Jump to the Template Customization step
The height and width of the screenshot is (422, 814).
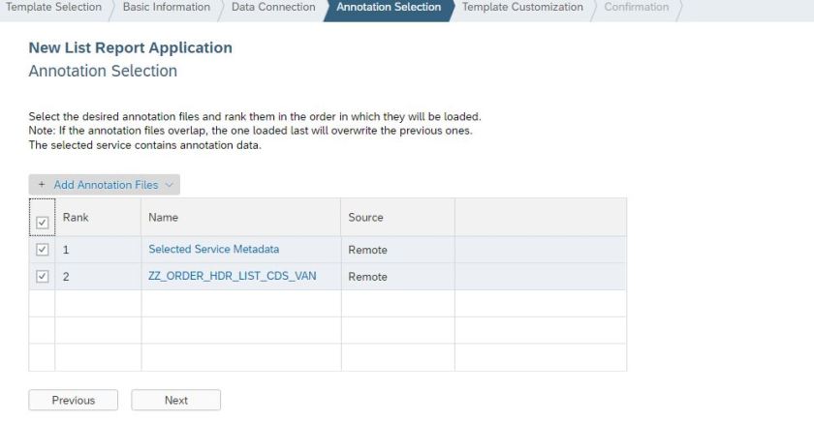tap(522, 8)
